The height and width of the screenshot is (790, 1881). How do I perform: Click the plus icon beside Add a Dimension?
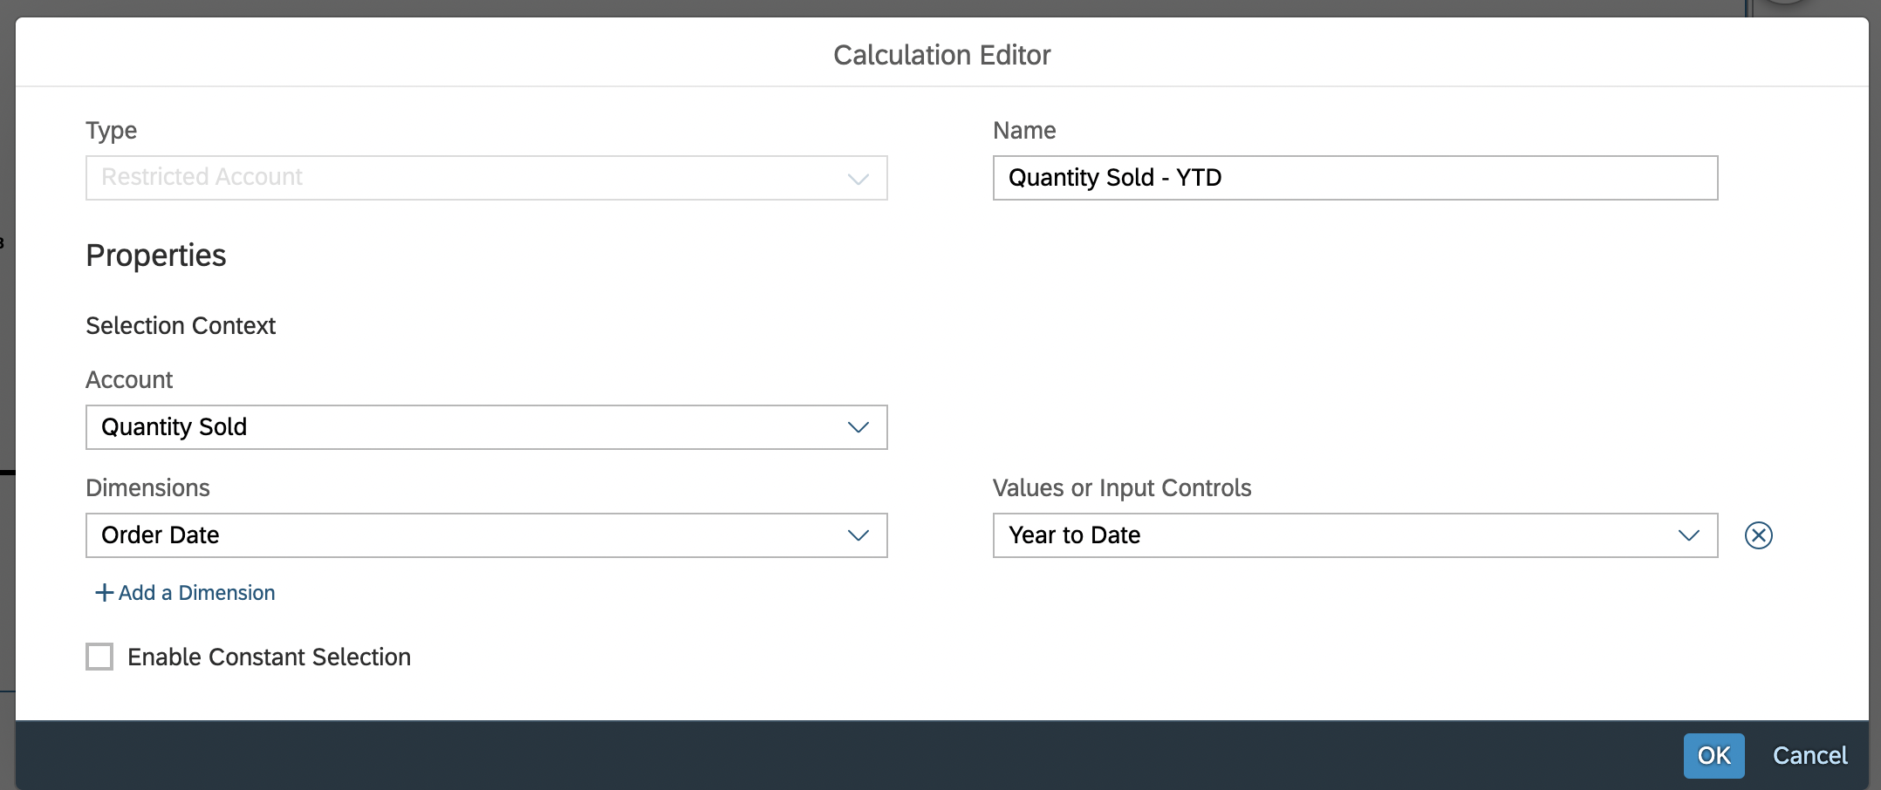104,593
